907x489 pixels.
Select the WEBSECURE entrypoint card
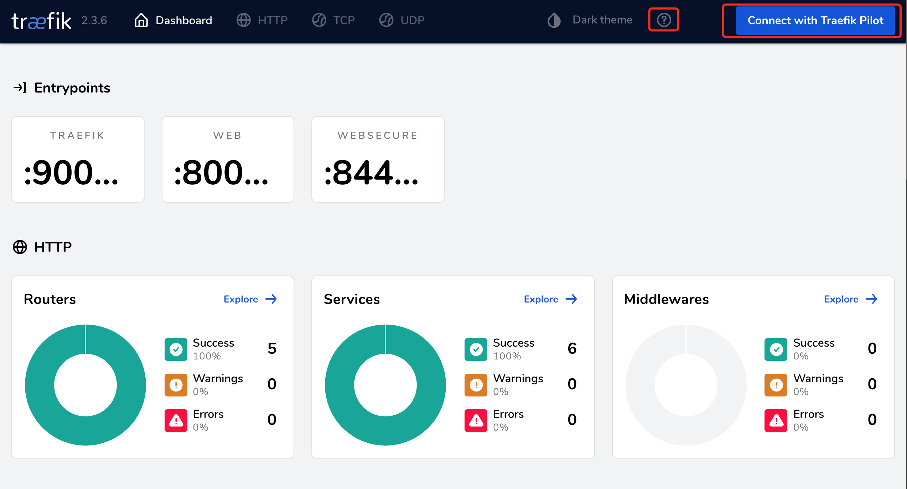[378, 159]
